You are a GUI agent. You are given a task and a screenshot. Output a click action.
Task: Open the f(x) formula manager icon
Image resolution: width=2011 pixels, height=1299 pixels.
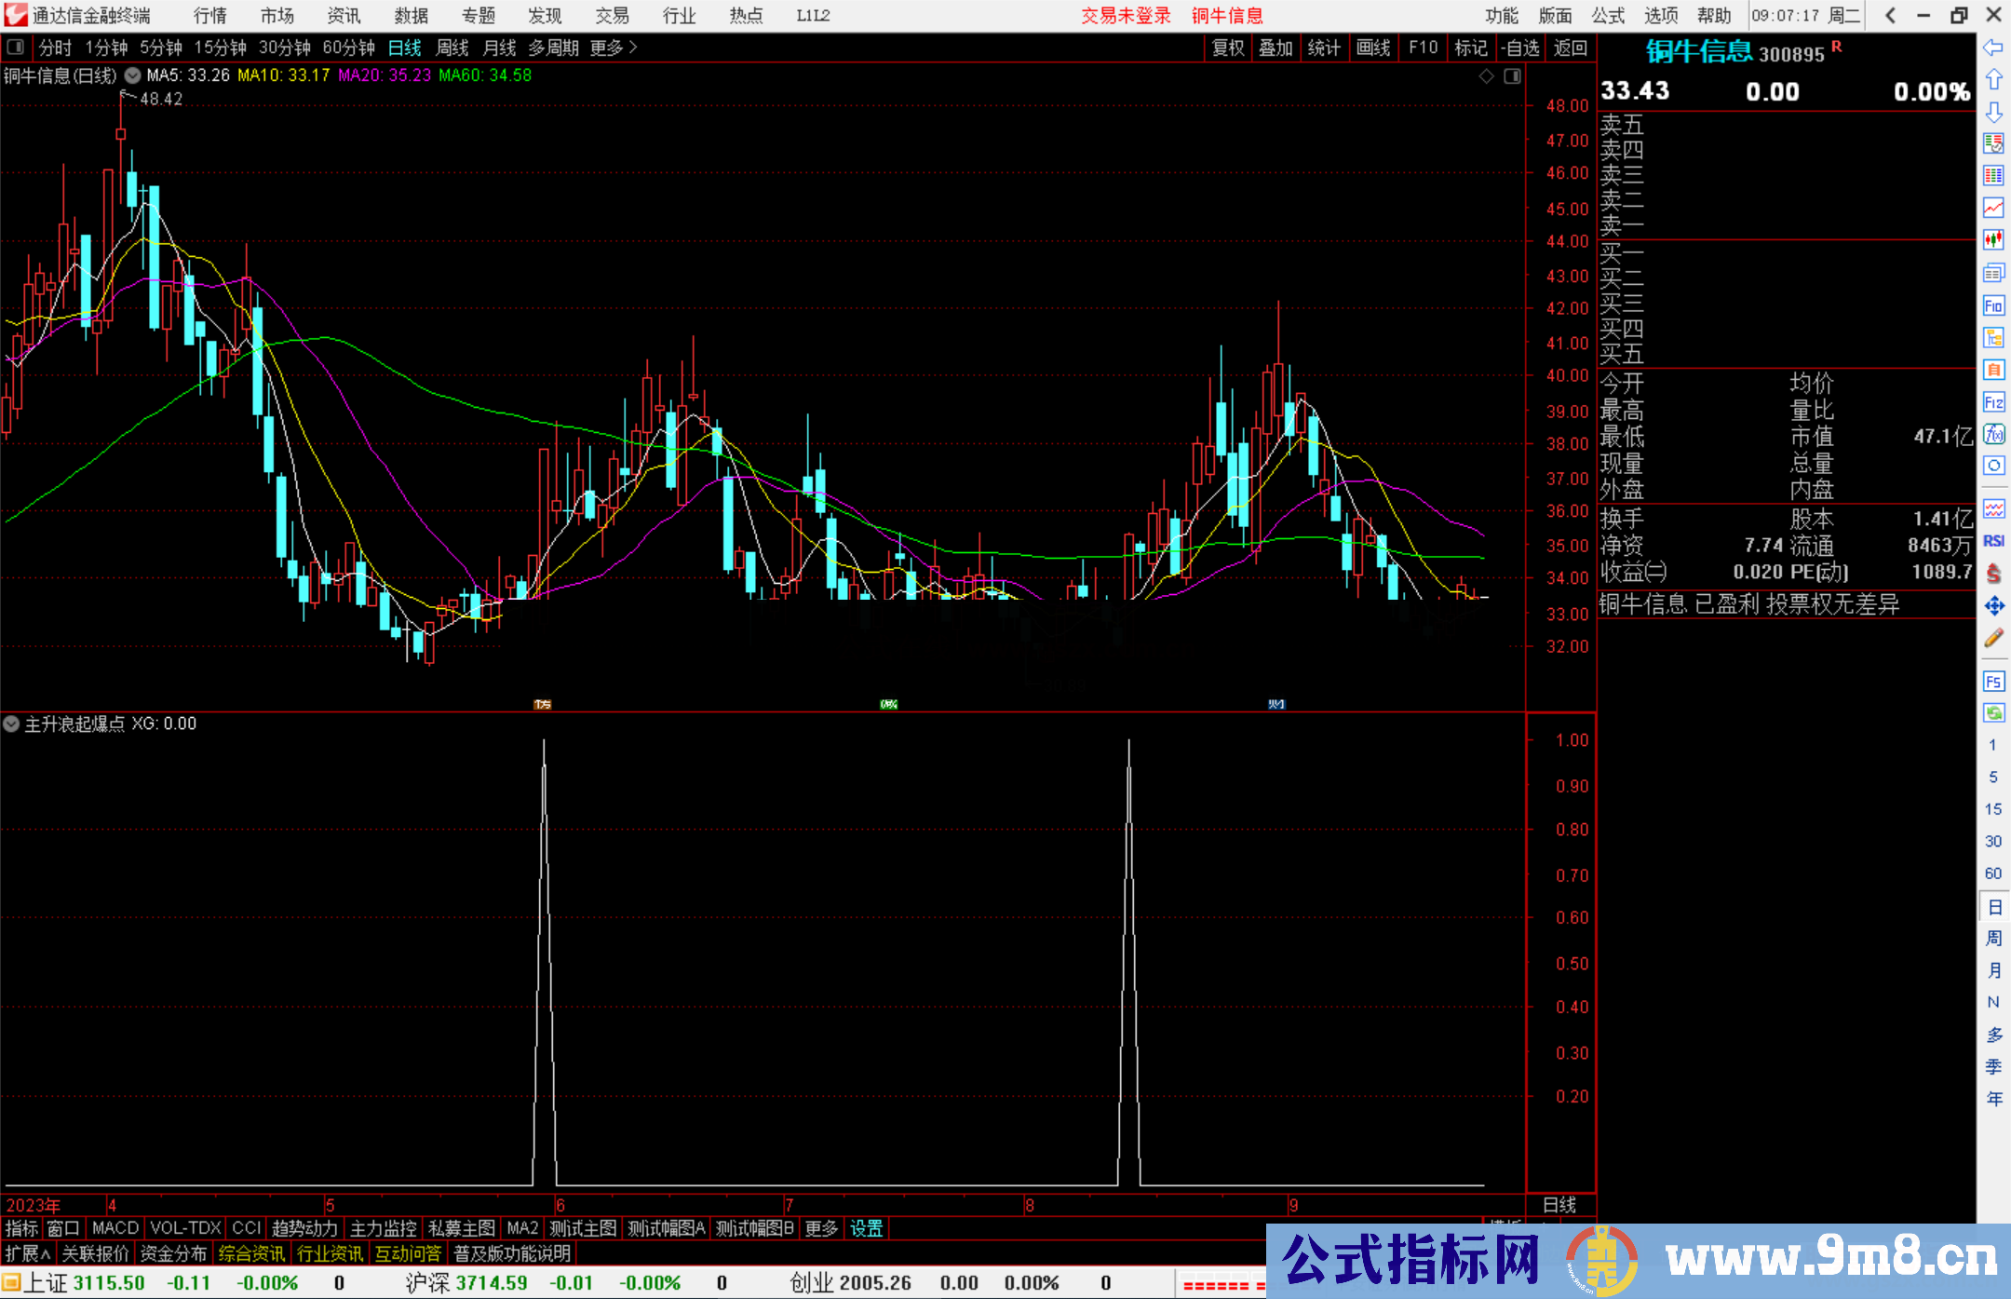(x=1992, y=434)
